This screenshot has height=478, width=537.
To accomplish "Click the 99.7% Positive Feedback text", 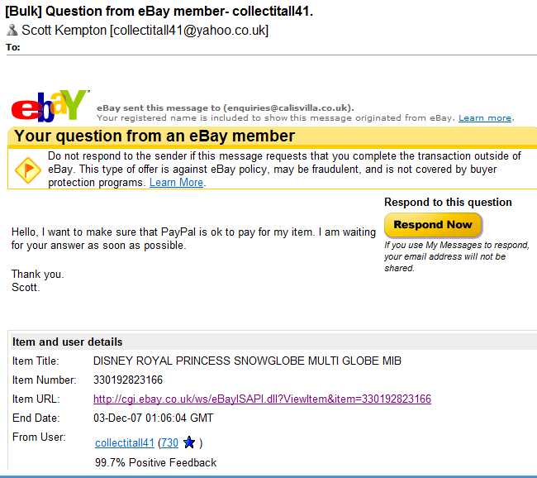I will click(x=156, y=462).
